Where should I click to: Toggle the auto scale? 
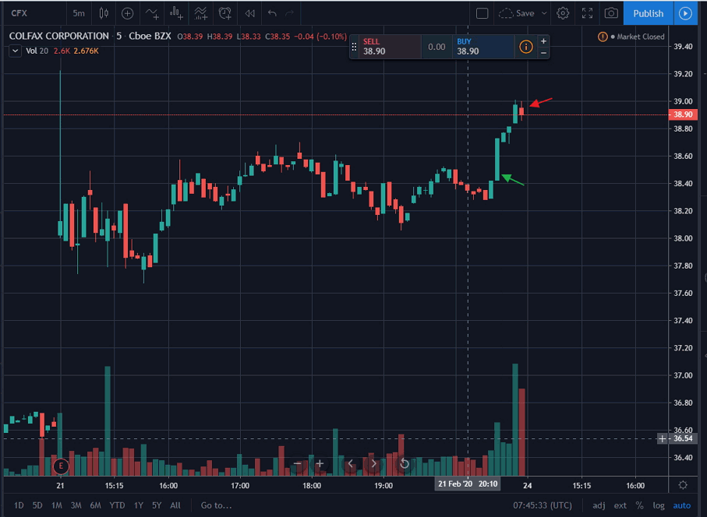click(x=681, y=505)
